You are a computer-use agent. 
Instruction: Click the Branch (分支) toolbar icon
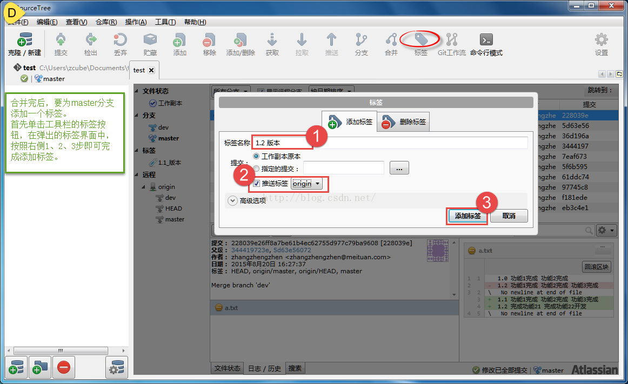coord(361,40)
